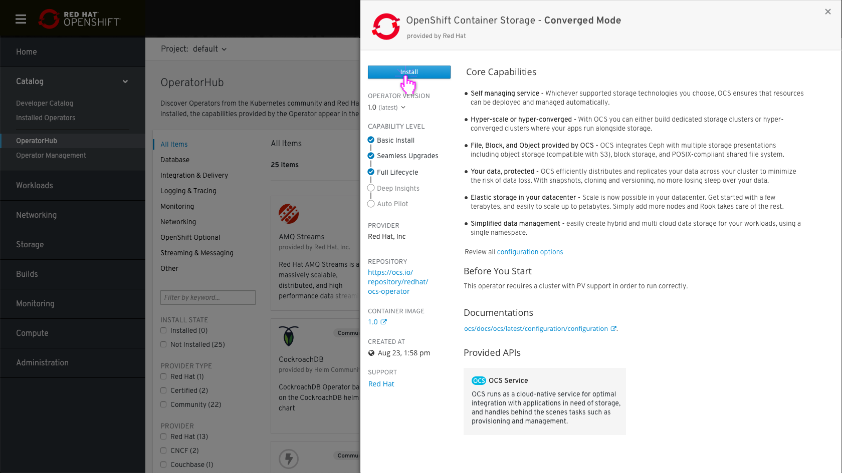
Task: Open Developer Catalog in the sidebar
Action: click(x=45, y=103)
